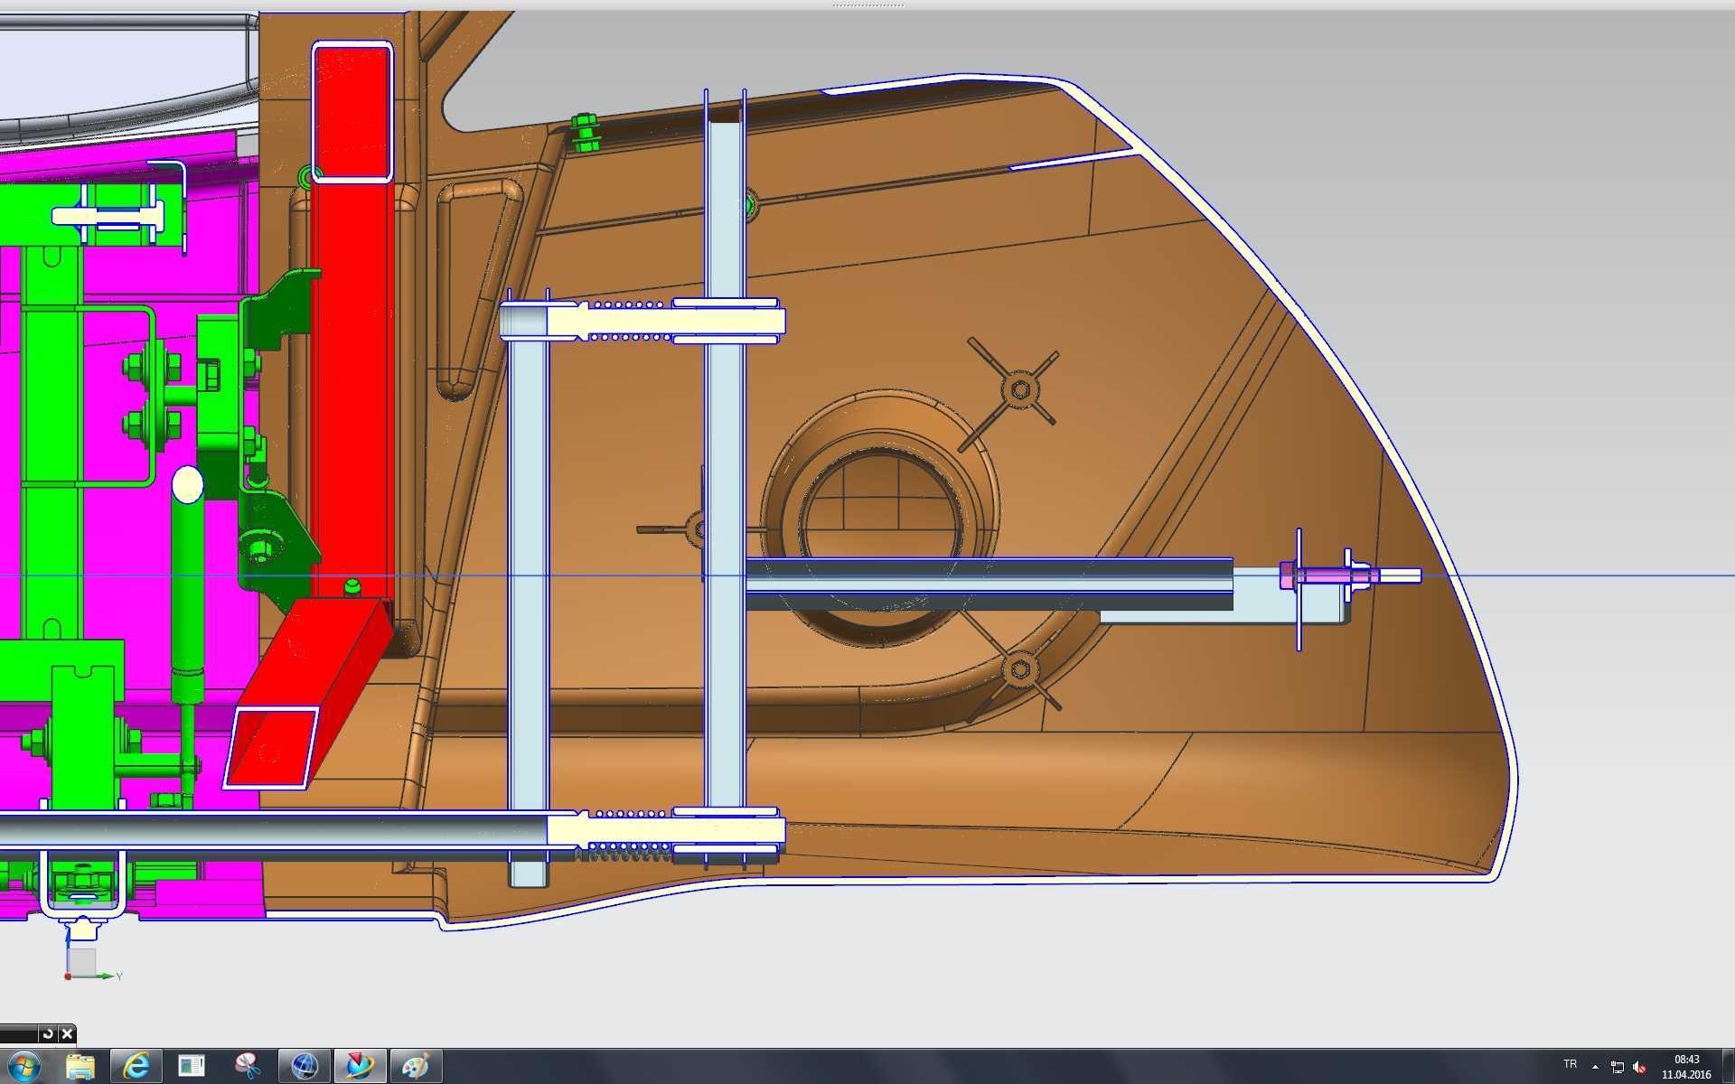The width and height of the screenshot is (1735, 1084).
Task: Open the pinned window-layout taskbar icon
Action: click(192, 1066)
